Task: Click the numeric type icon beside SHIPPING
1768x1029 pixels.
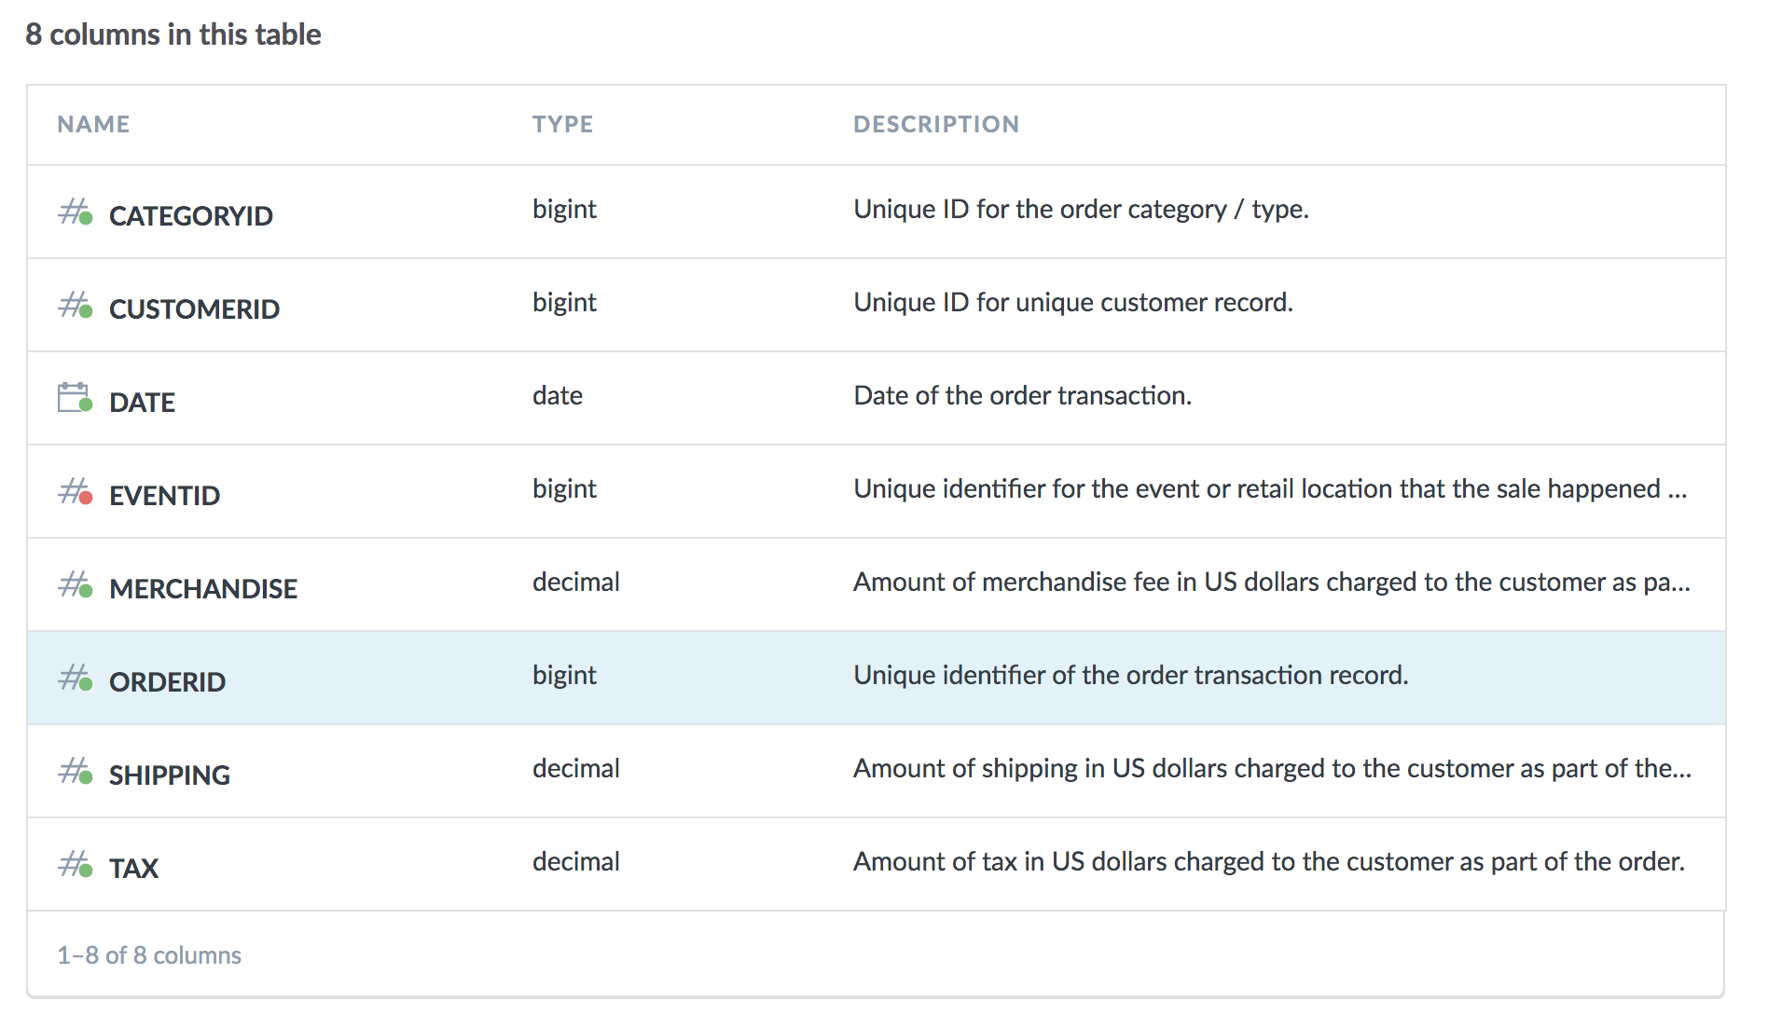Action: pyautogui.click(x=76, y=772)
